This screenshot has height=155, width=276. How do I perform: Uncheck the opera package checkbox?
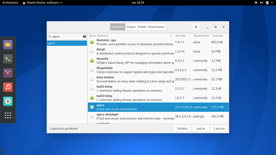pos(92,107)
